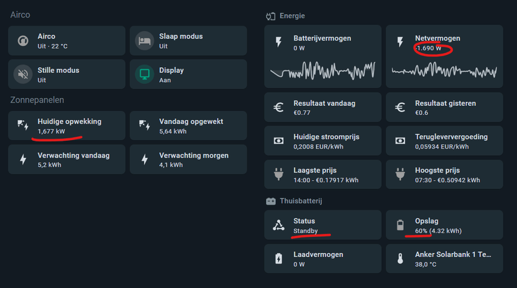This screenshot has width=517, height=288.
Task: Click the 38,0 °C temperature value
Action: pos(426,264)
